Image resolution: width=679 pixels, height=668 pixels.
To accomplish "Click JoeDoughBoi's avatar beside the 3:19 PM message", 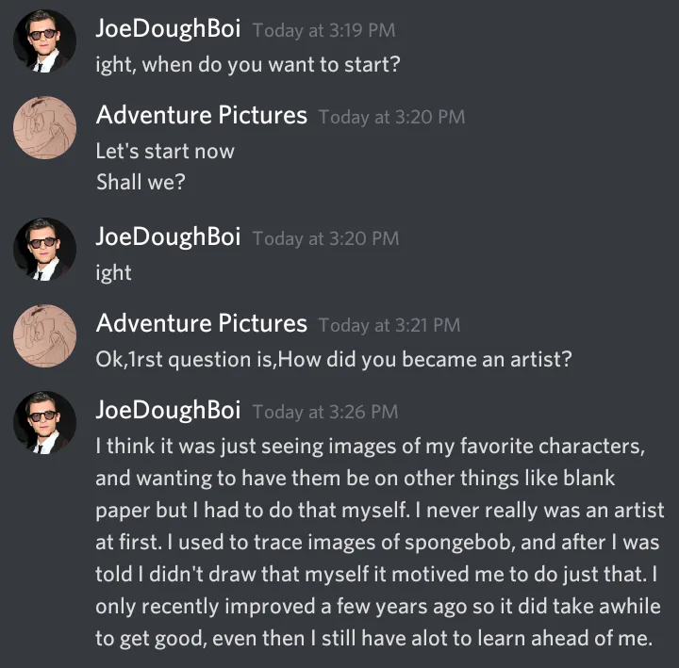I will point(44,41).
